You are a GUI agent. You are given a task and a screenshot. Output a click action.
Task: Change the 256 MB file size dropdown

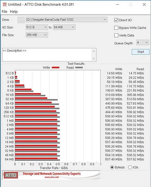pyautogui.click(x=37, y=35)
